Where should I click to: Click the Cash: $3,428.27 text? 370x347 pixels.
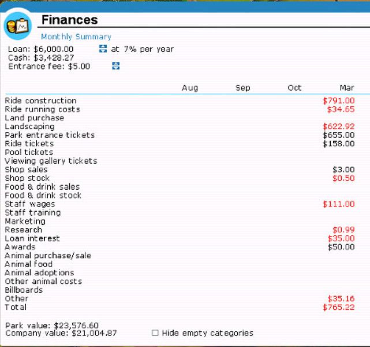(x=41, y=58)
